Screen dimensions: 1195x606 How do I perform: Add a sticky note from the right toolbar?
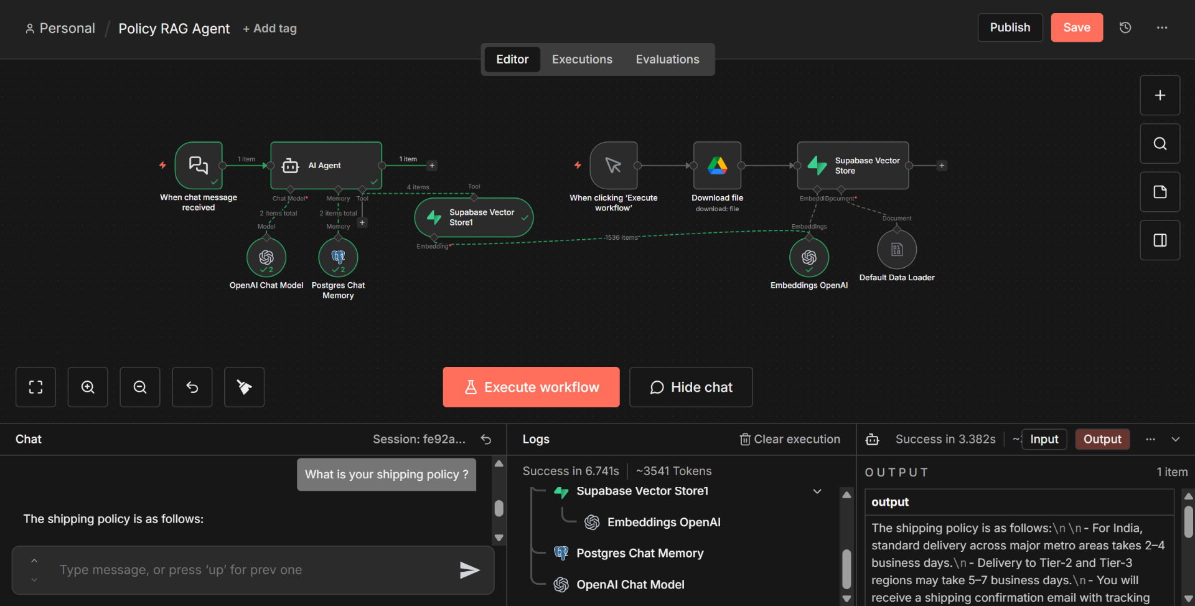[x=1160, y=192]
